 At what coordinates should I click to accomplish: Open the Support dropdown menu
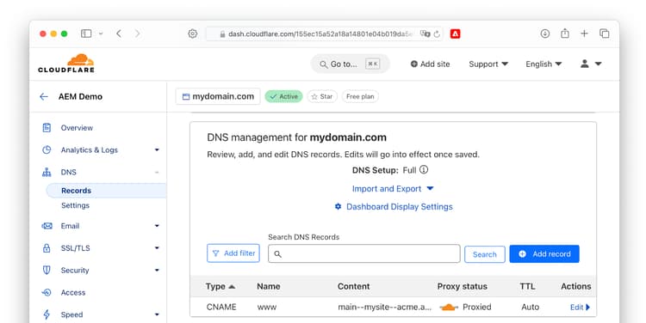pos(488,64)
